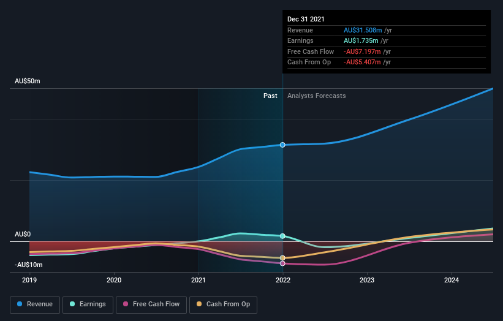Click the -AU$10m y-axis label
The height and width of the screenshot is (321, 503).
[29, 265]
